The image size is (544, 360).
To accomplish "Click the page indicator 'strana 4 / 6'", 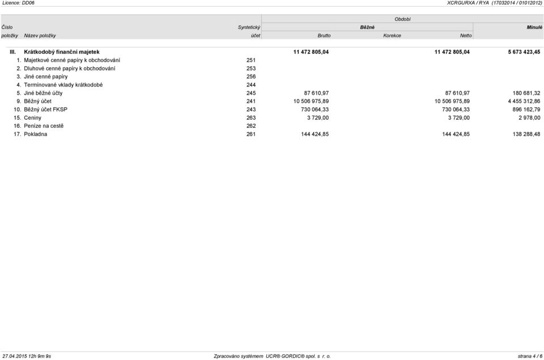I will (530, 356).
